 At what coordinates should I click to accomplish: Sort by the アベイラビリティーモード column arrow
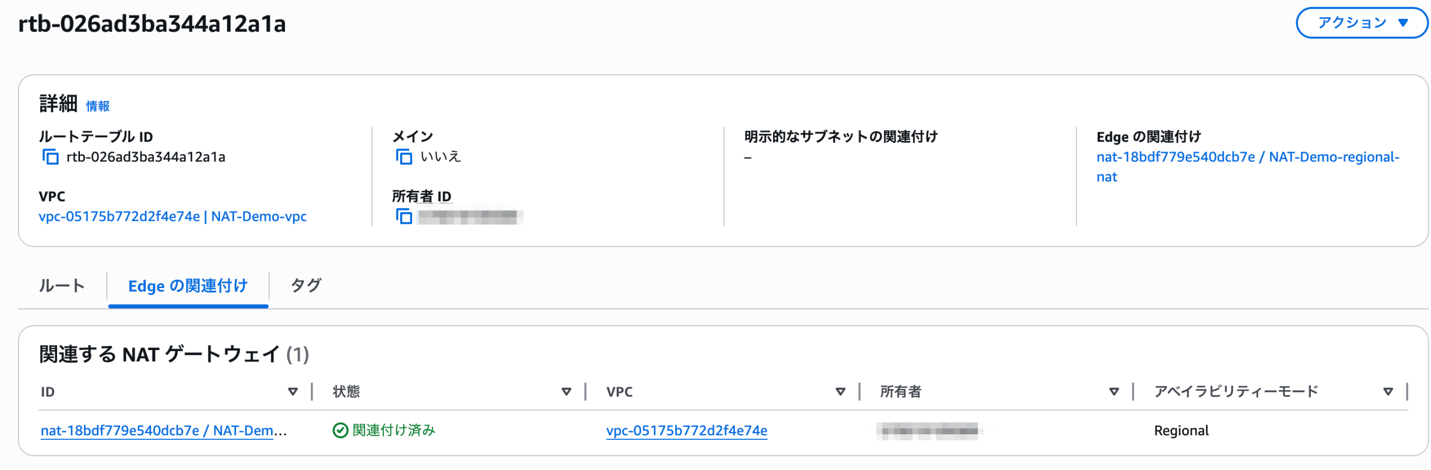[x=1388, y=392]
